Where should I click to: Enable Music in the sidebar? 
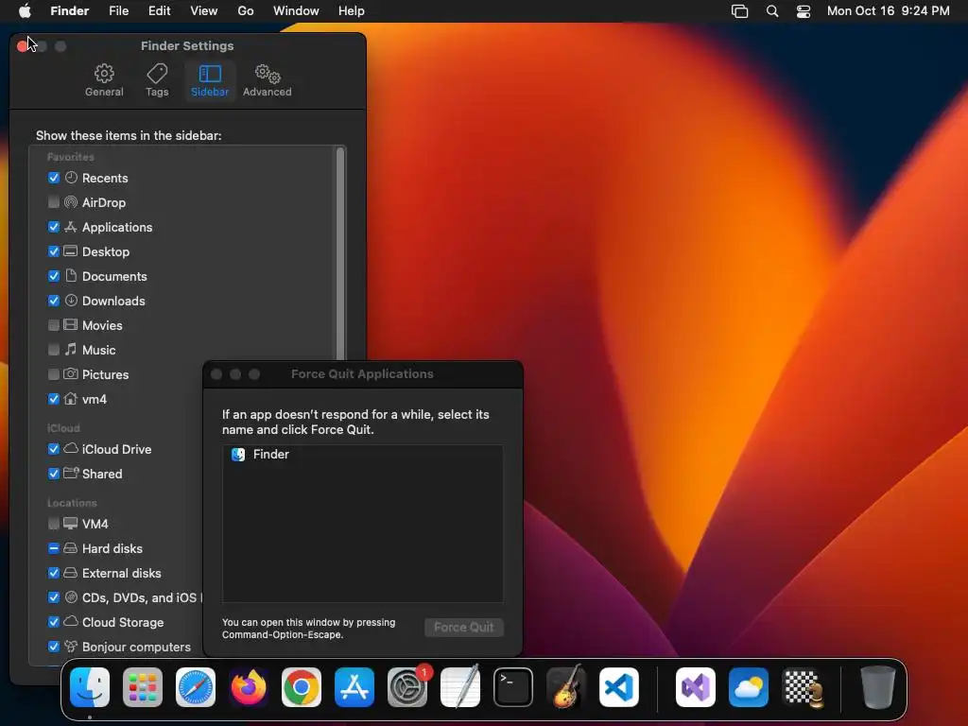click(54, 350)
